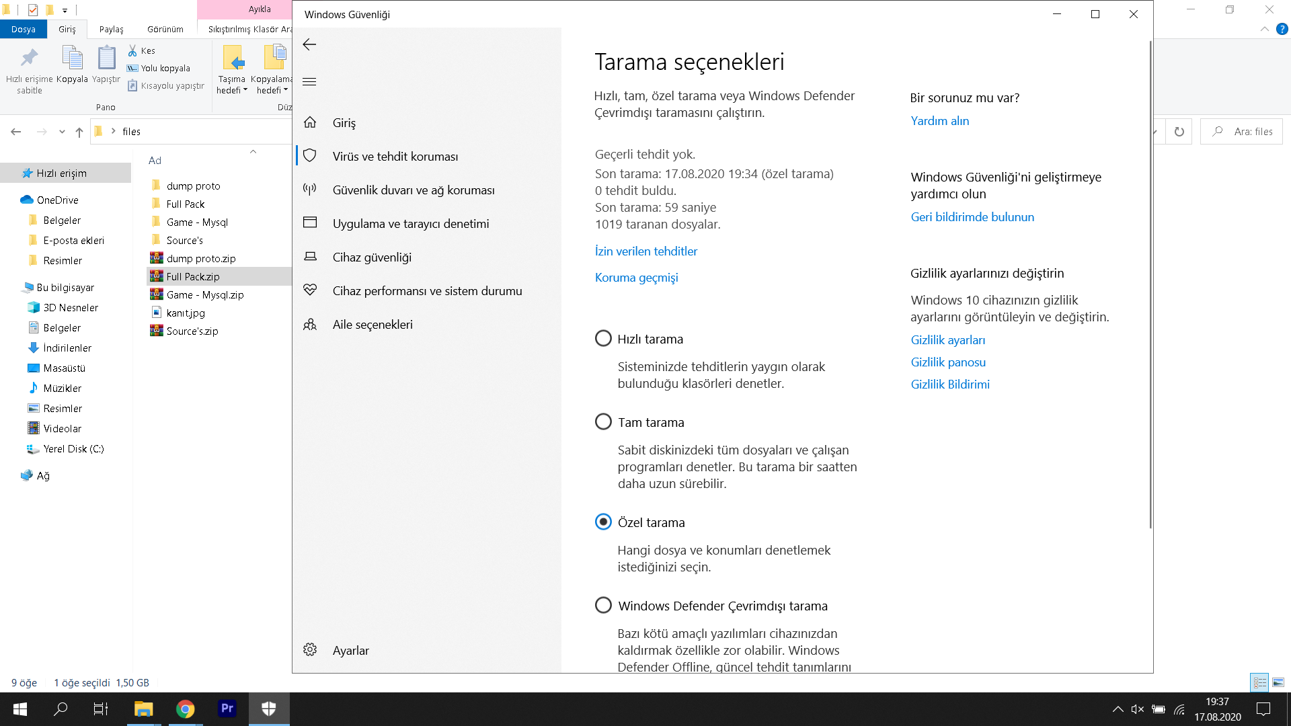Select Virüs ve tehdit koruması shield icon

pos(310,156)
